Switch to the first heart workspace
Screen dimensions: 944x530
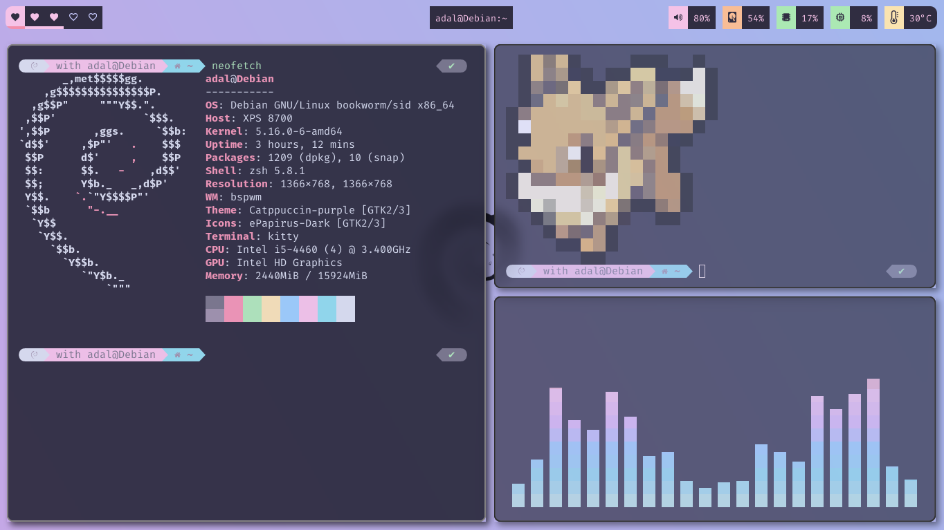pos(15,17)
